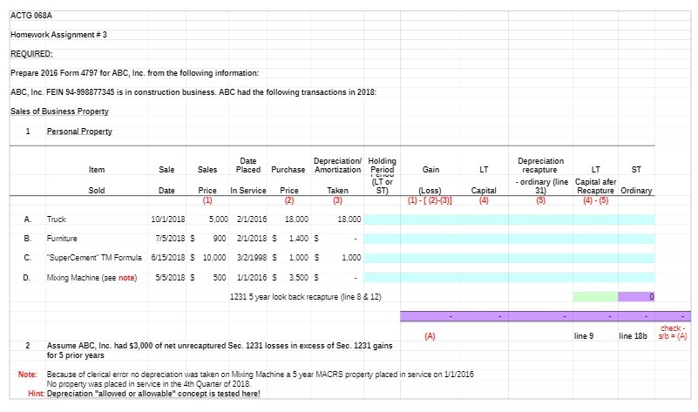Click Furniture sale date 7/5/2018
Screen dimensions: 698x412
coord(170,239)
